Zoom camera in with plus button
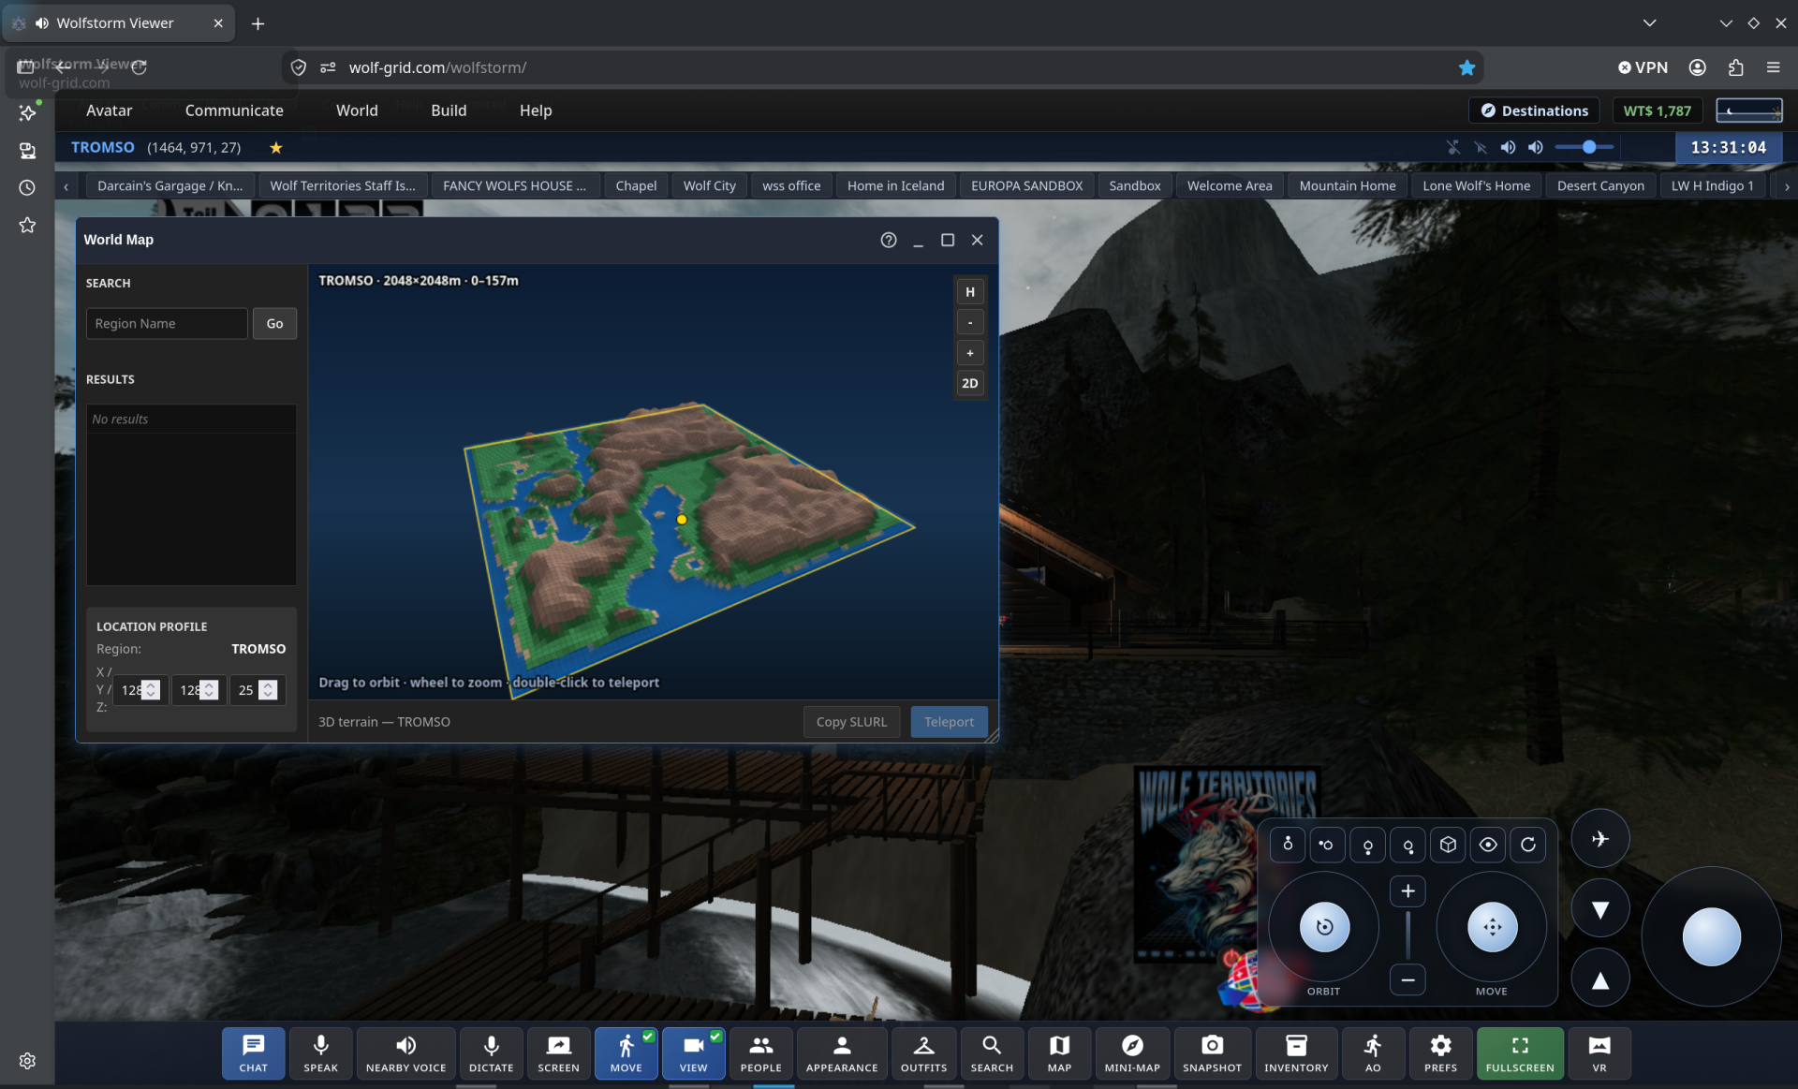 [1407, 891]
